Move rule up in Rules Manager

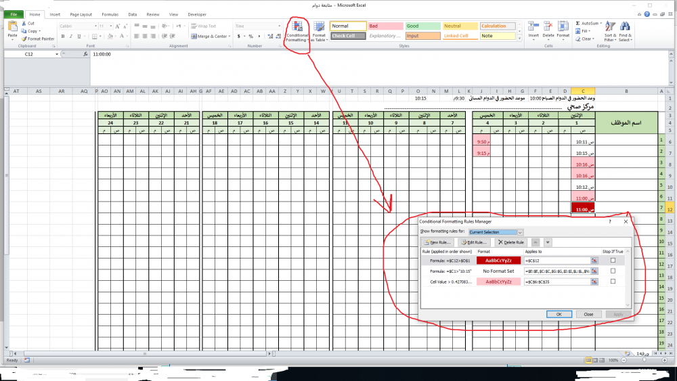coord(536,242)
